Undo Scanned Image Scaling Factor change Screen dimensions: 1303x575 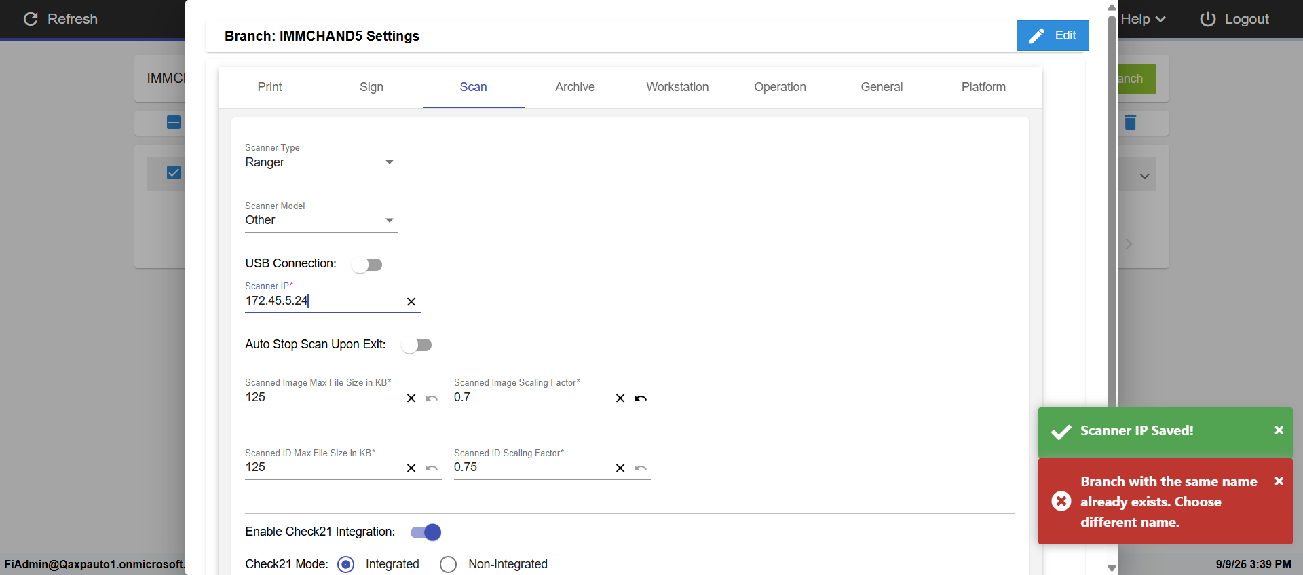[641, 398]
